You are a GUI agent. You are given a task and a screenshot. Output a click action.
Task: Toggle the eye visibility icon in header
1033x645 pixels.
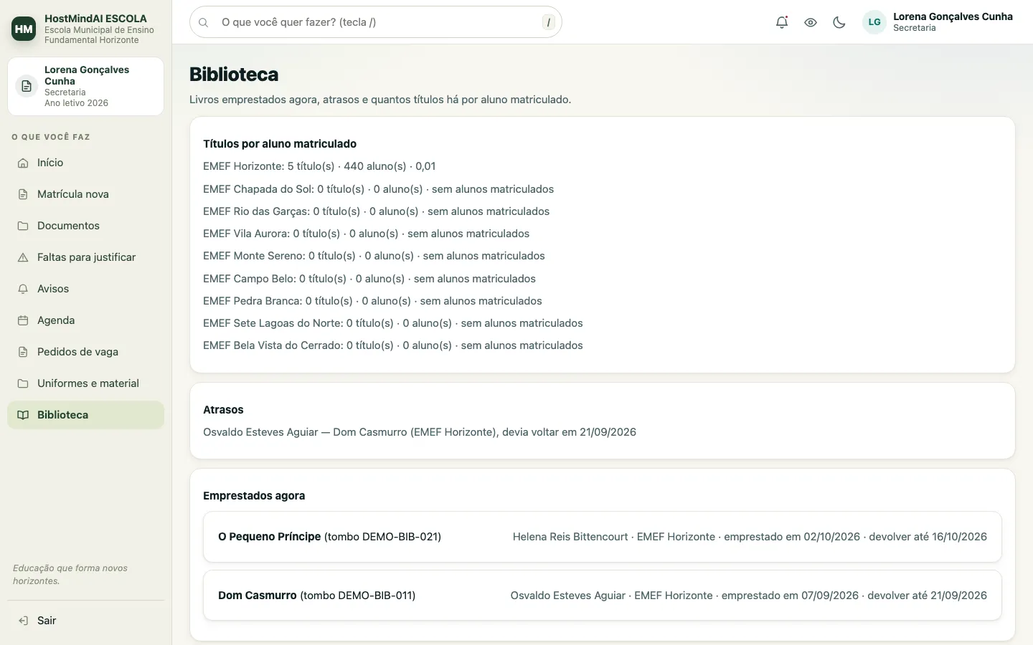[x=811, y=22]
